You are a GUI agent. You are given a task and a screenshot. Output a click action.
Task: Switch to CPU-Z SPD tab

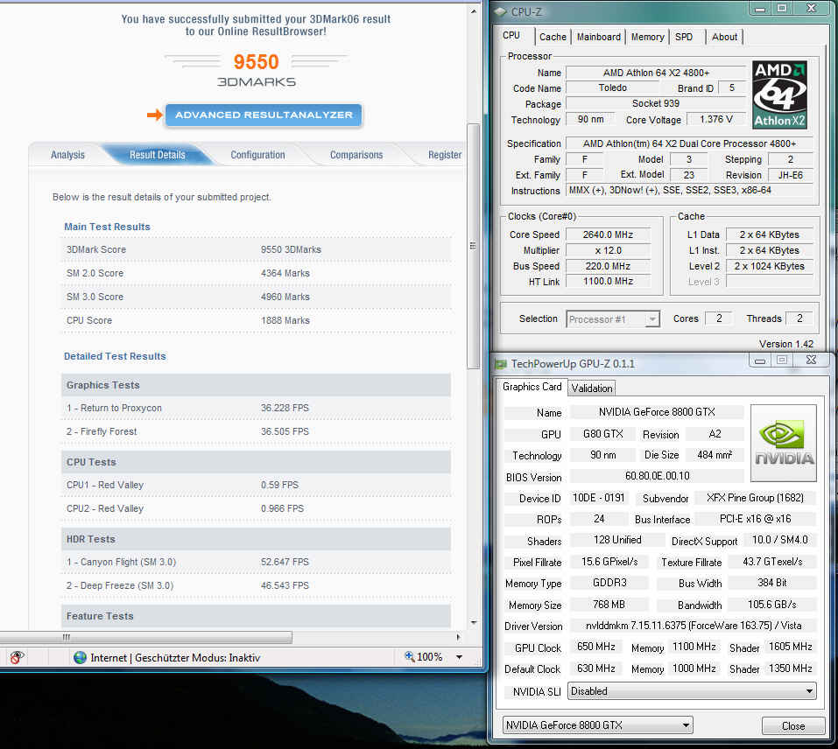[684, 37]
